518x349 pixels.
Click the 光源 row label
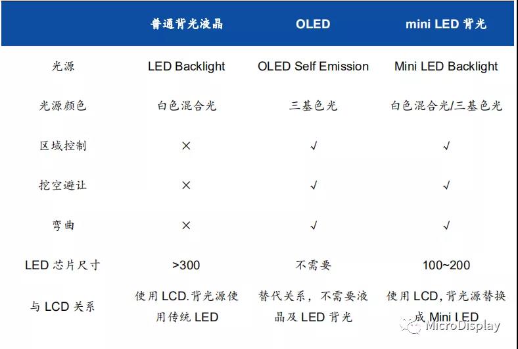pos(63,67)
